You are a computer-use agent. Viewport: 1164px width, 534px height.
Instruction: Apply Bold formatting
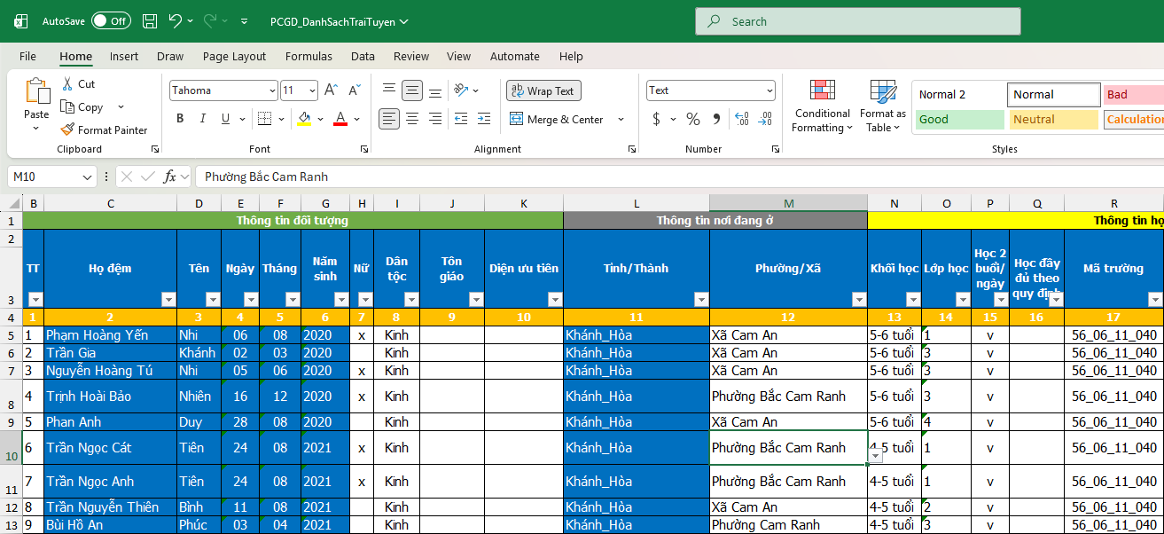[x=180, y=119]
